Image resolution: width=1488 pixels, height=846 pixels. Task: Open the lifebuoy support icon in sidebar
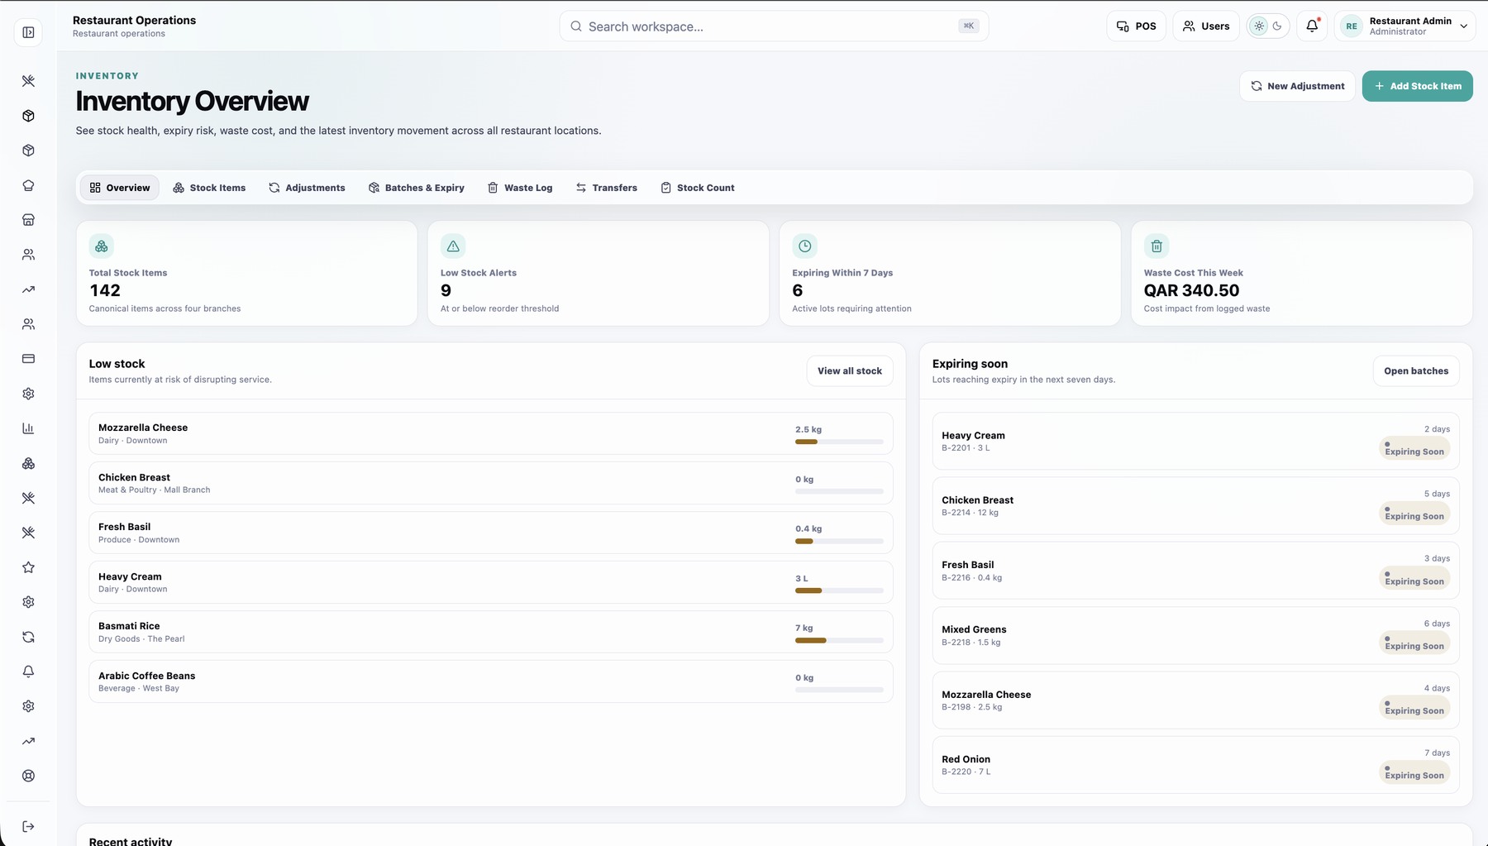28,776
